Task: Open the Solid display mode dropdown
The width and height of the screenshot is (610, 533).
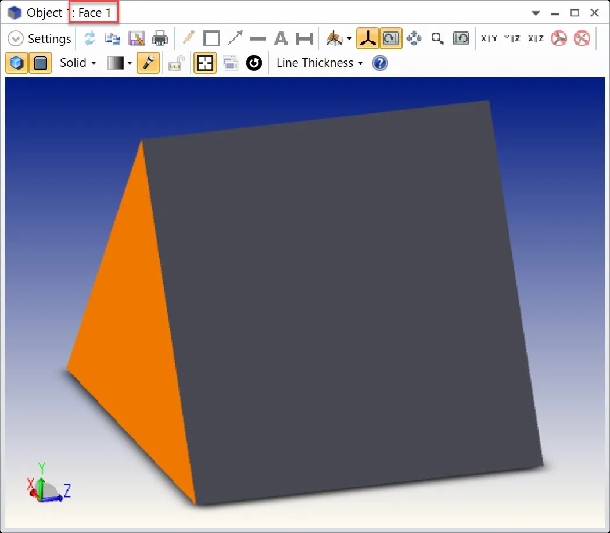Action: pyautogui.click(x=78, y=63)
